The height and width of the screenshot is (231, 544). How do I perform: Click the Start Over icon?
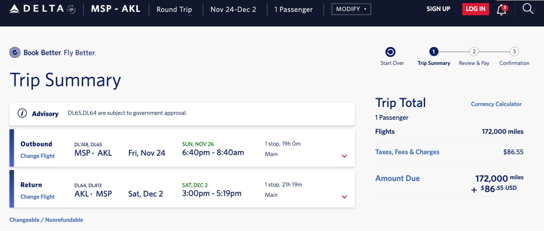pyautogui.click(x=391, y=51)
